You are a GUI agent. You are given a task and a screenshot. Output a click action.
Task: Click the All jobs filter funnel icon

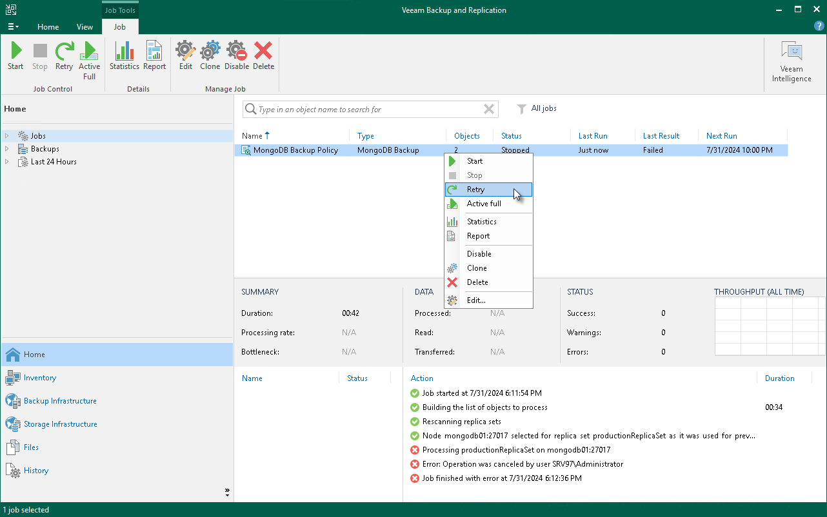(523, 109)
